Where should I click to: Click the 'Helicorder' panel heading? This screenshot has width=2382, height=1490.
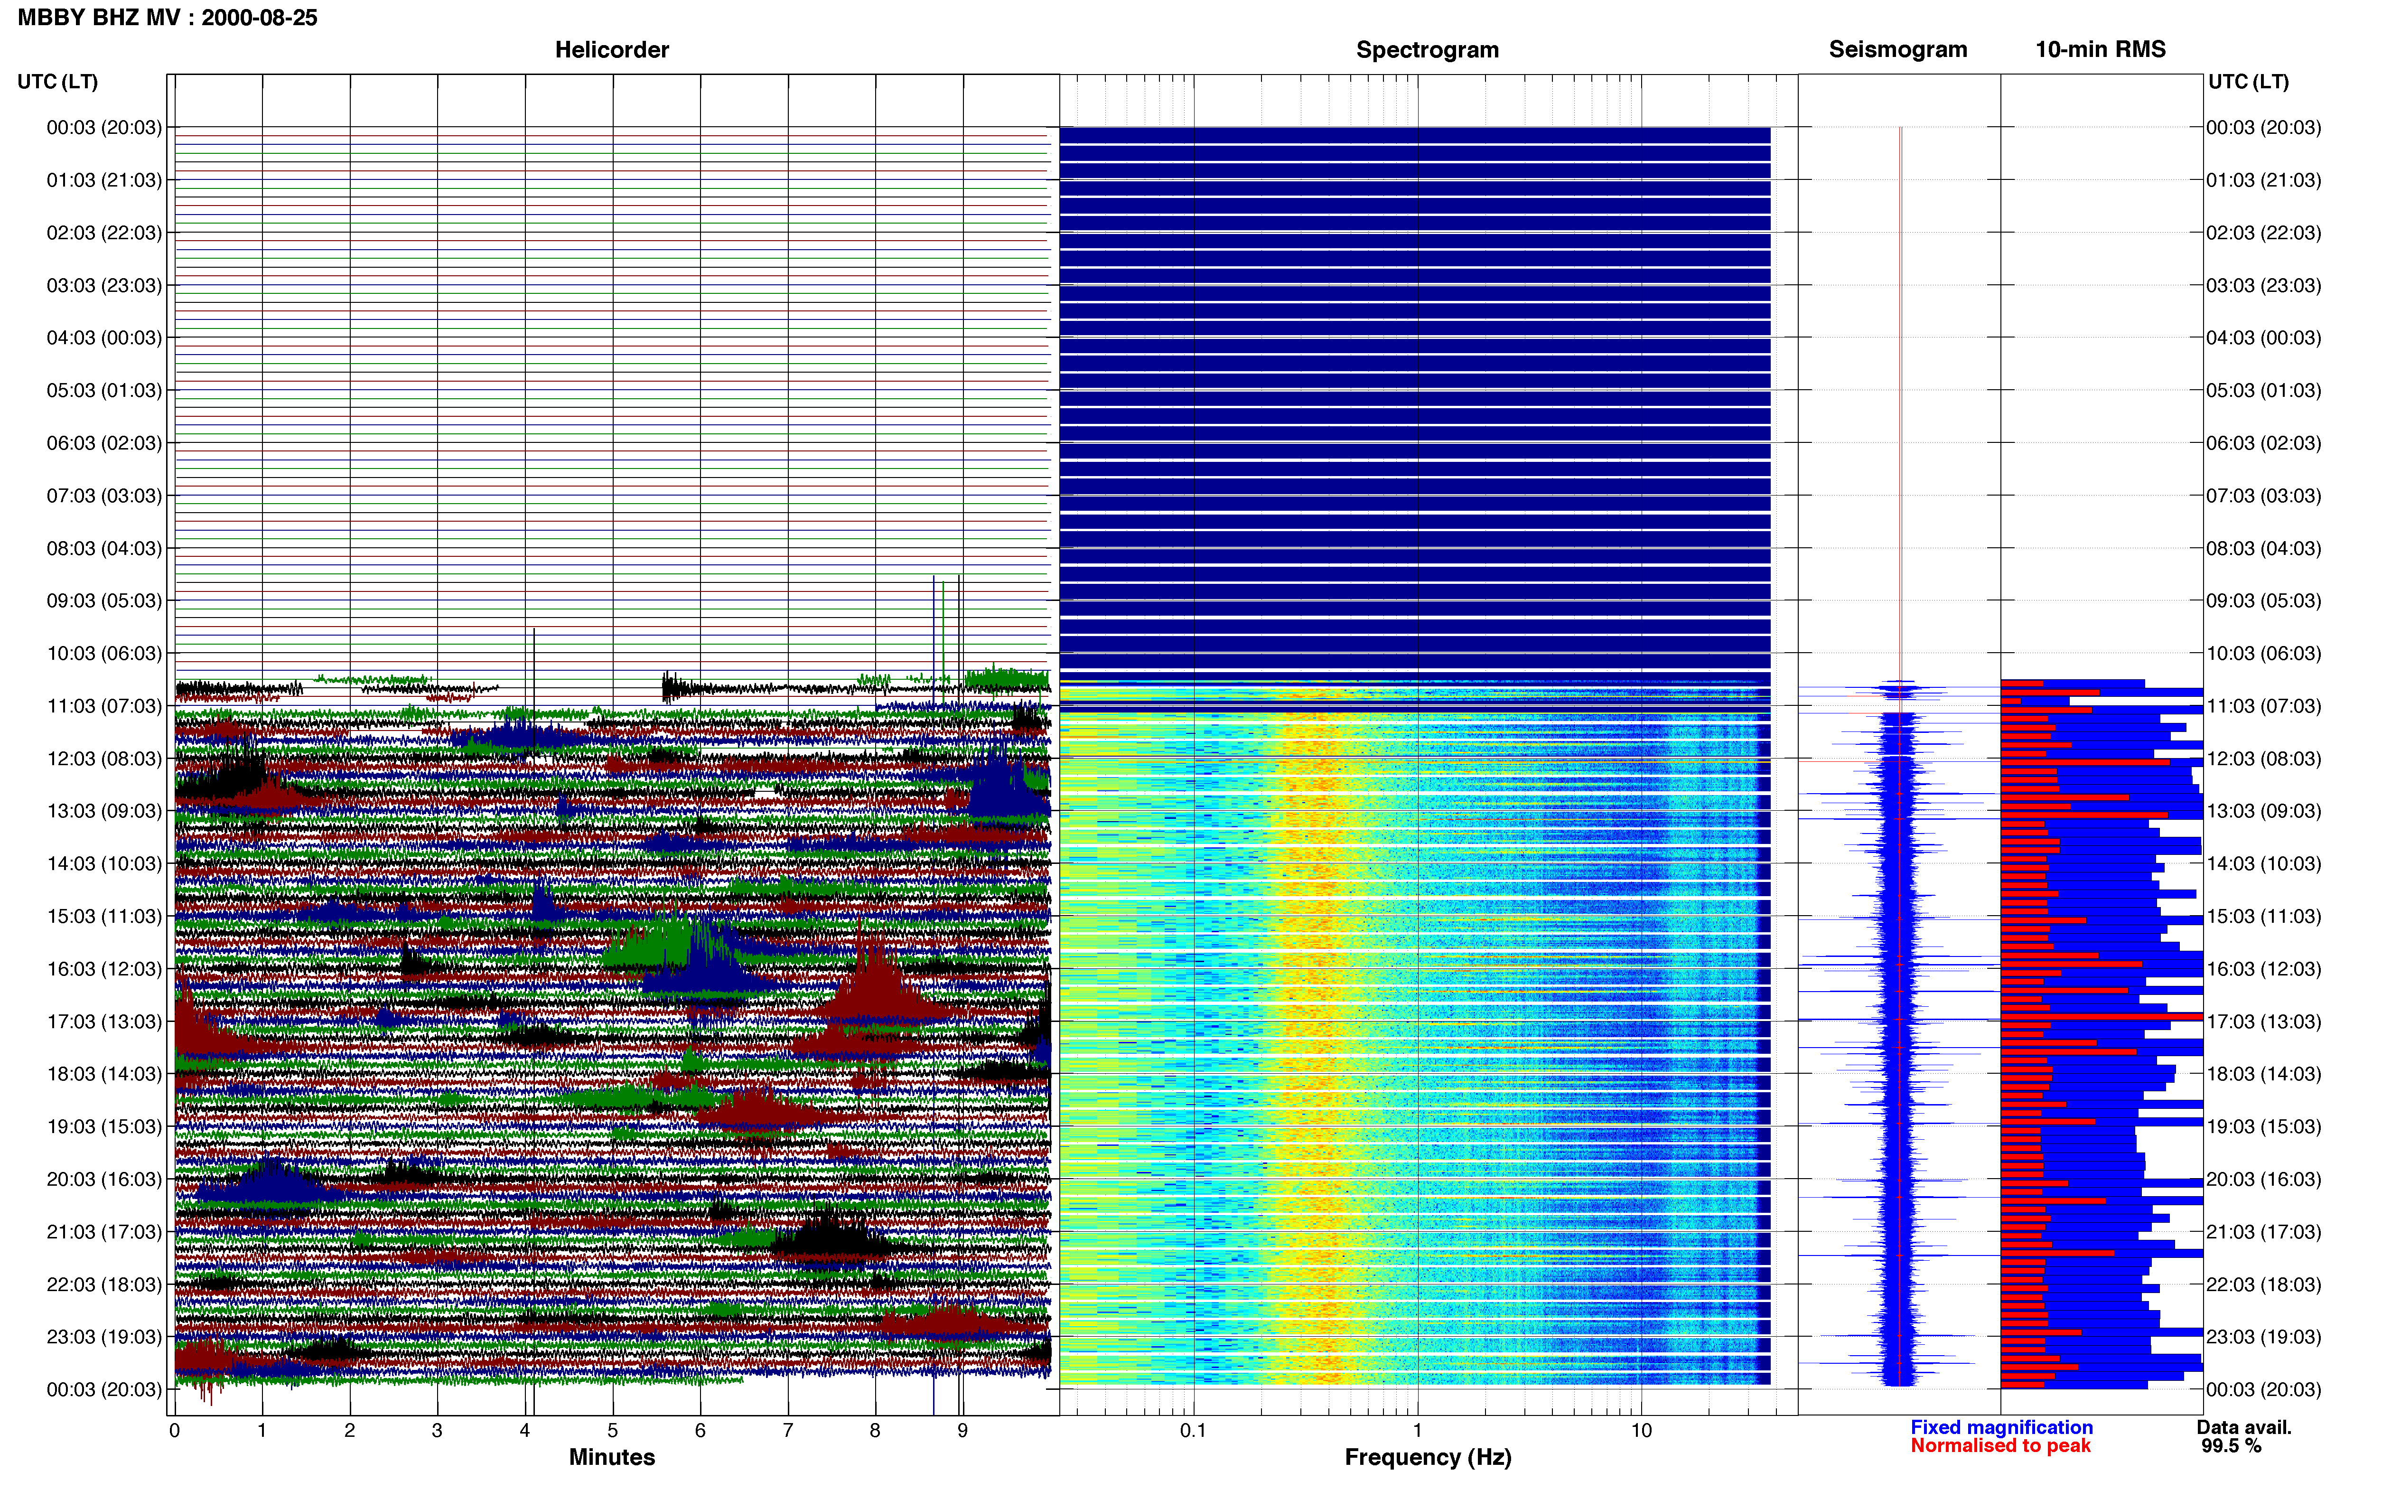612,49
